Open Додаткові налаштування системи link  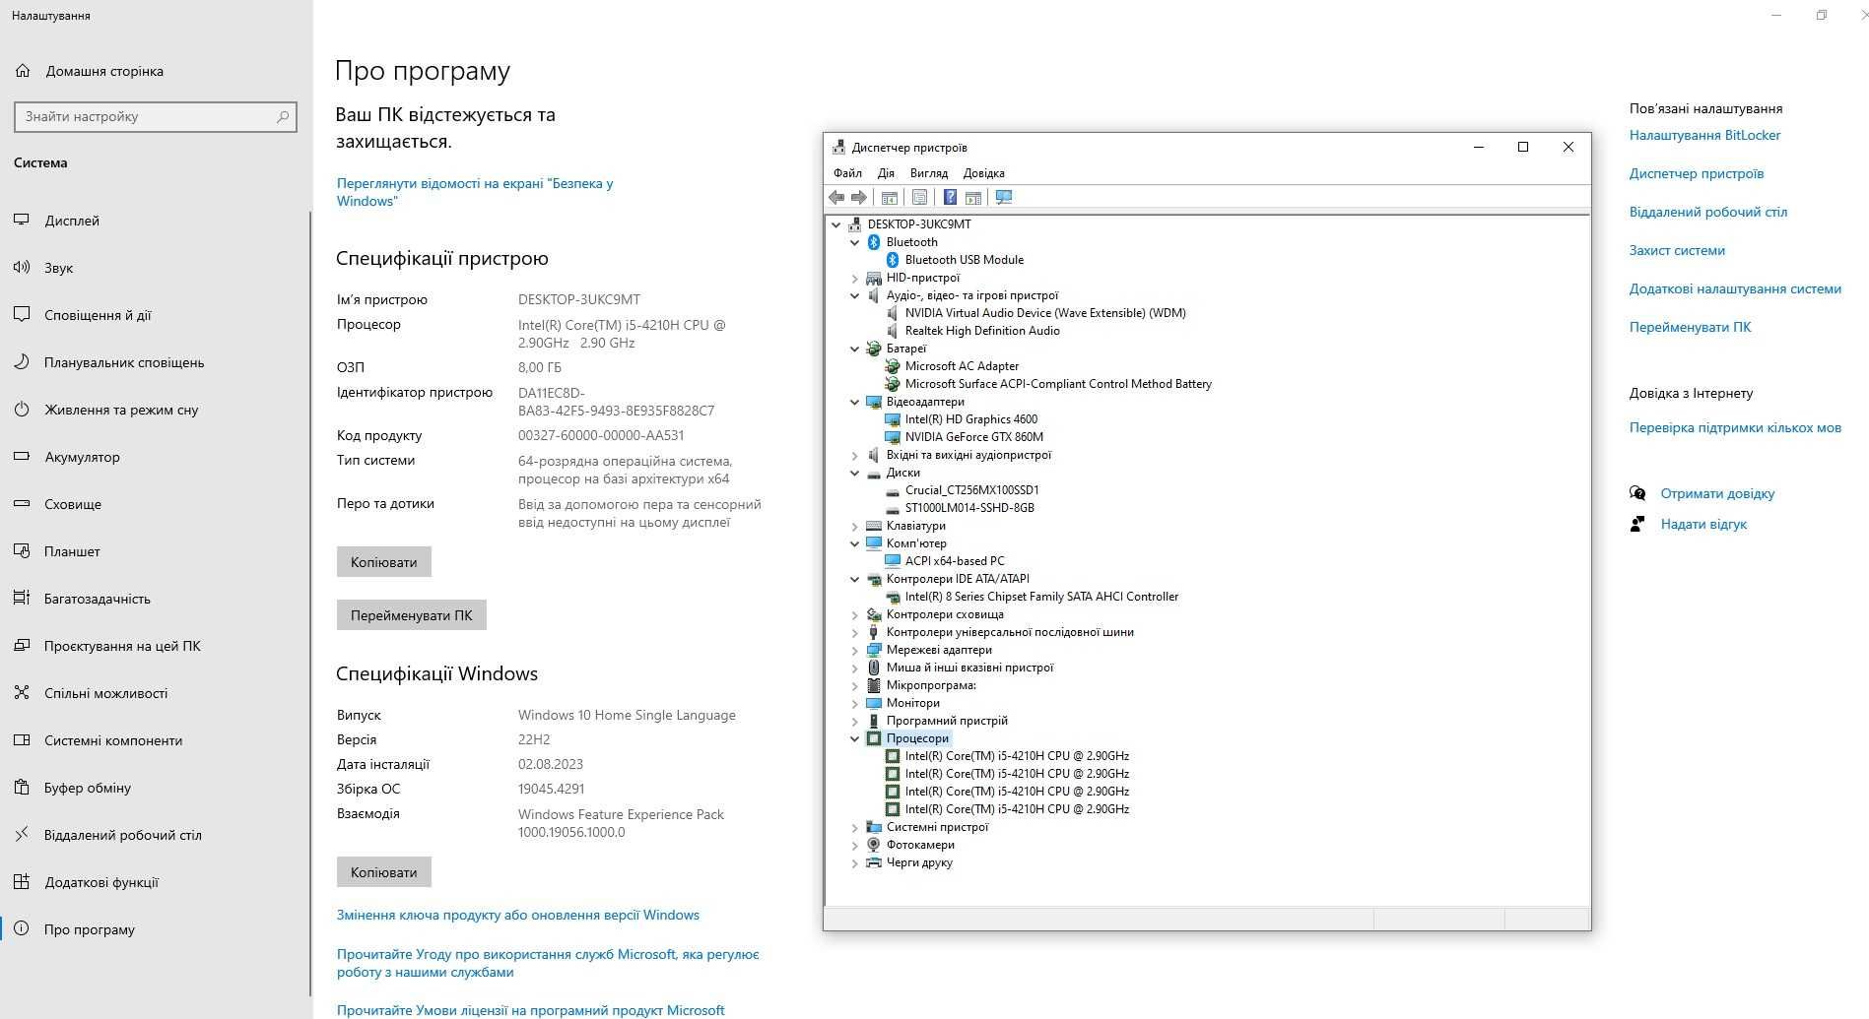click(x=1735, y=288)
